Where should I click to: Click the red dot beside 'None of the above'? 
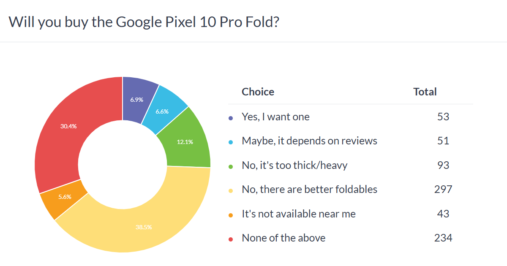[x=231, y=239]
